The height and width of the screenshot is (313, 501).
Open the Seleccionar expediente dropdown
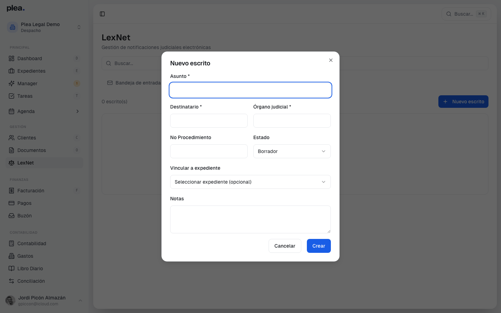pyautogui.click(x=250, y=182)
